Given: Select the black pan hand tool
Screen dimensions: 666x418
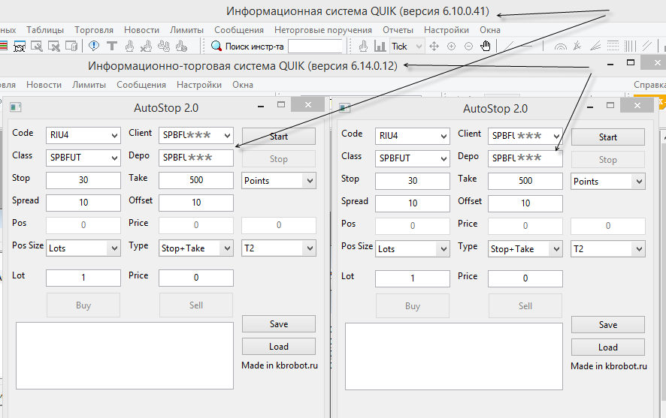Looking at the screenshot, I should click(486, 46).
